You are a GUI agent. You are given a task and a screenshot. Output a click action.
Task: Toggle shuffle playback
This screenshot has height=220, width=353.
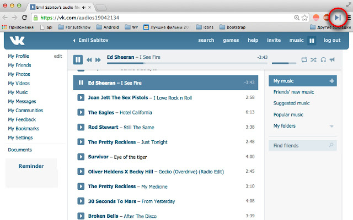click(x=313, y=60)
